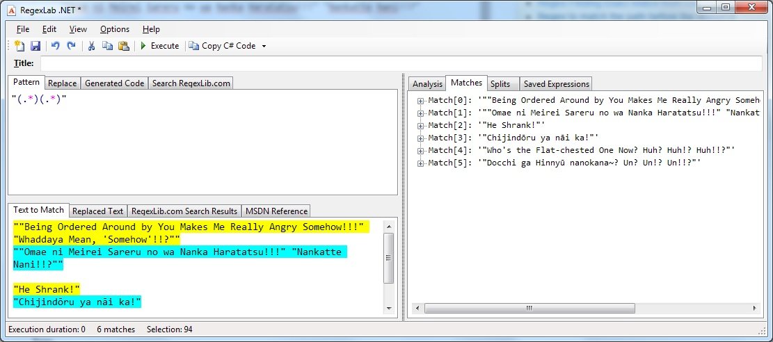
Task: Cut selection with the scissors icon
Action: 91,46
